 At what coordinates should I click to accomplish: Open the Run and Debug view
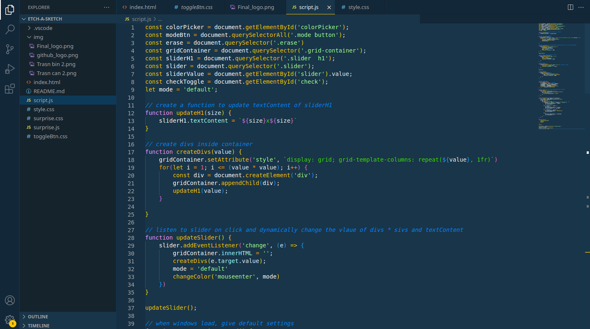[10, 69]
